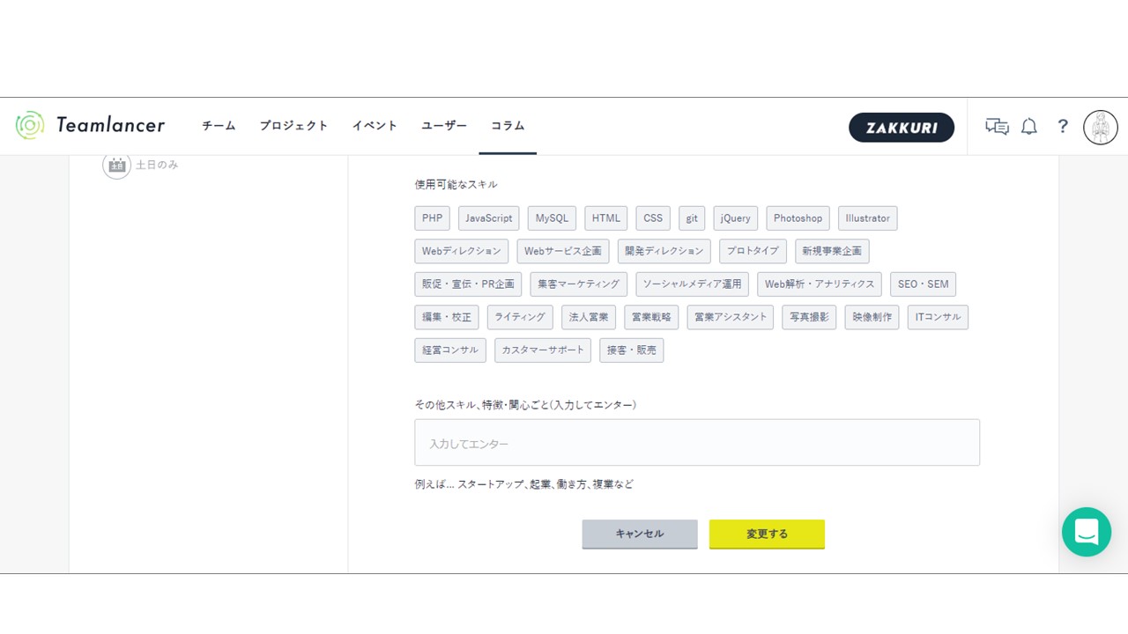Toggle the PHP skill tag
Screen dimensions: 1128x634
coord(432,218)
